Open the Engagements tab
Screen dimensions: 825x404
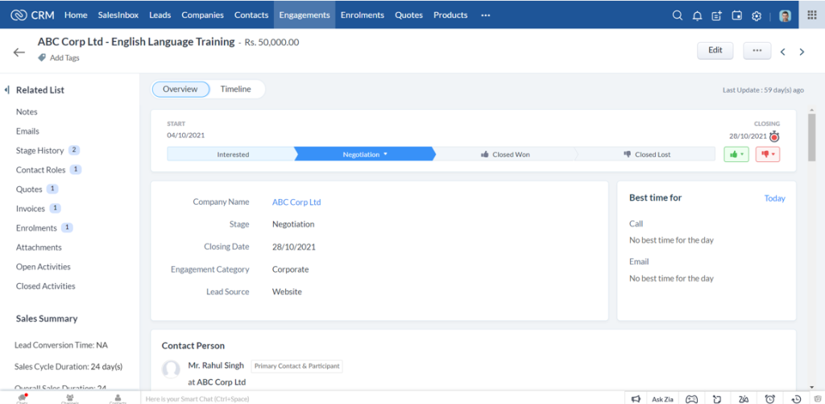tap(305, 15)
